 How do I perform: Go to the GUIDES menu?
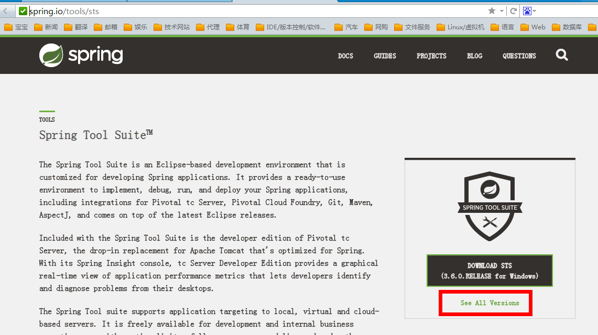pyautogui.click(x=385, y=56)
